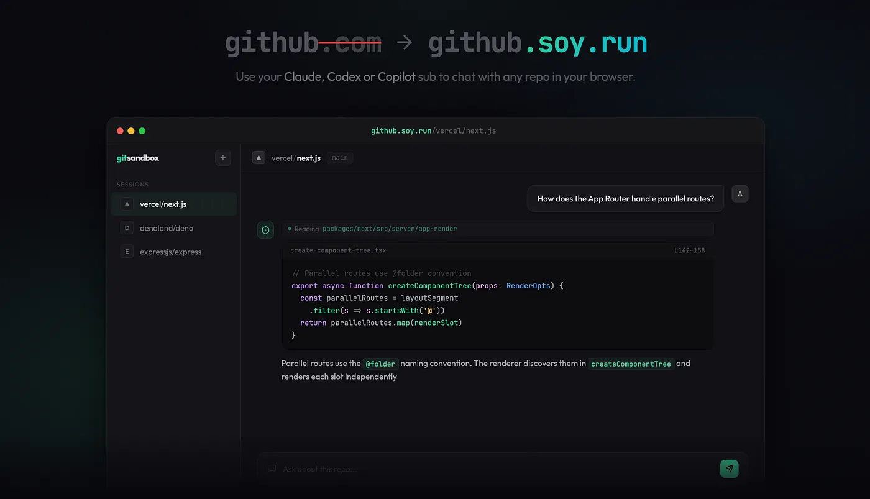Expand the Reading packages/next/src/server/app-render status line
870x499 pixels.
(372, 229)
